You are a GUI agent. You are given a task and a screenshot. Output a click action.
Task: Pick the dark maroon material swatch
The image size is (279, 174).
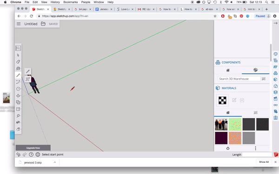[221, 138]
